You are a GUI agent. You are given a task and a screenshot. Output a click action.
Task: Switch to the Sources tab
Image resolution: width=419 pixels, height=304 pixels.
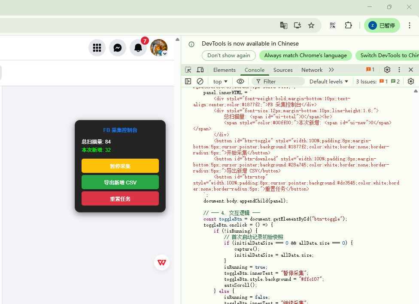coord(283,70)
